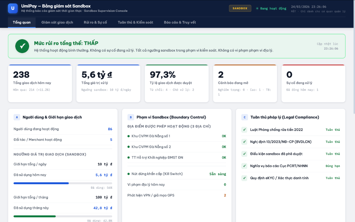The image size is (355, 222).
Task: Click the SANDBOX badge button
Action: pos(240,8)
